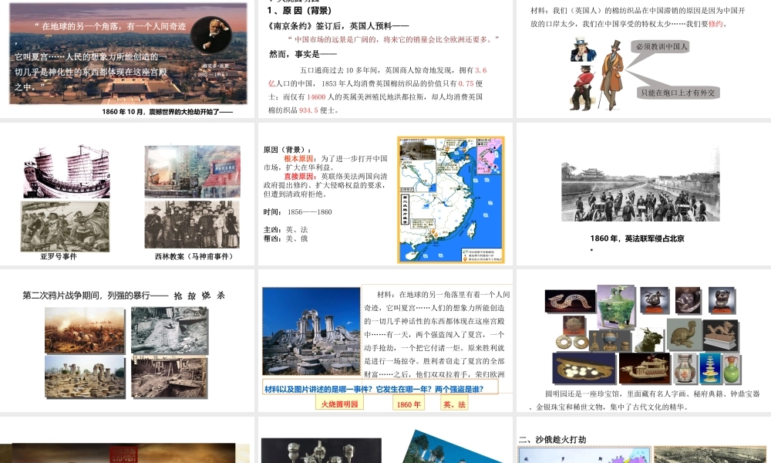This screenshot has width=771, height=463.
Task: Click the sailing ship illustration
Action: 67,172
